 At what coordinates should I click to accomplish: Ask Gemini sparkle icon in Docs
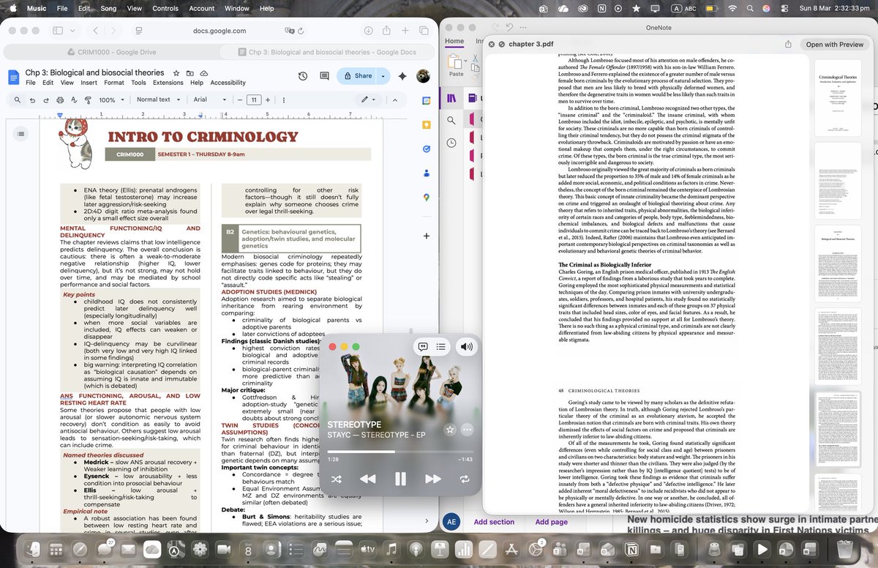click(402, 76)
